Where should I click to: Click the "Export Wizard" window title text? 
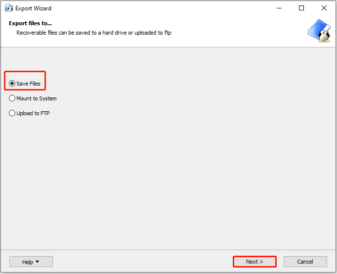point(33,8)
